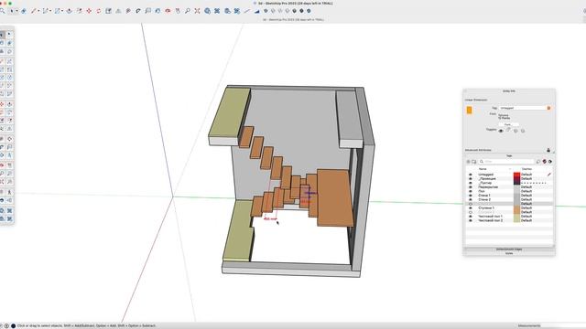Screen dimensions: 586x329
Task: Expand the Soften/Smooth Edges panel
Action: pos(509,249)
